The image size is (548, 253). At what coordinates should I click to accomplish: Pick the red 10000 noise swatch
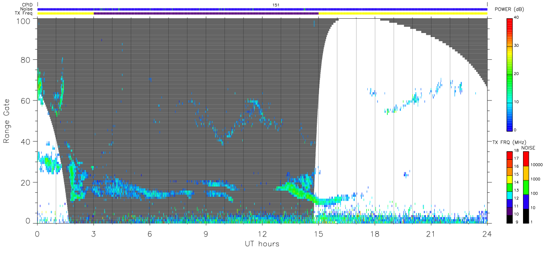(526, 159)
